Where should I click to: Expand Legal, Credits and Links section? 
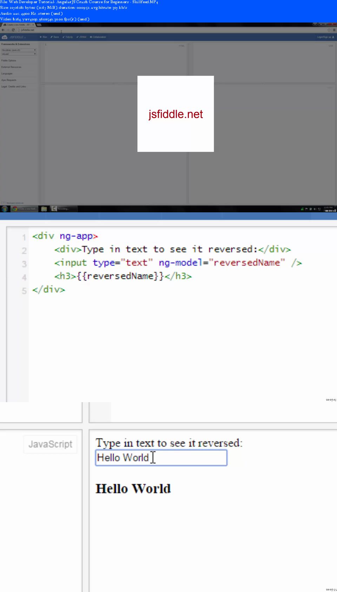pos(14,86)
